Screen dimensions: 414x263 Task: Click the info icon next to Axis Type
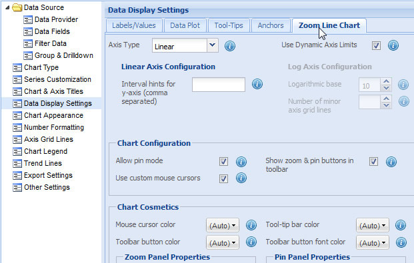[x=230, y=46]
